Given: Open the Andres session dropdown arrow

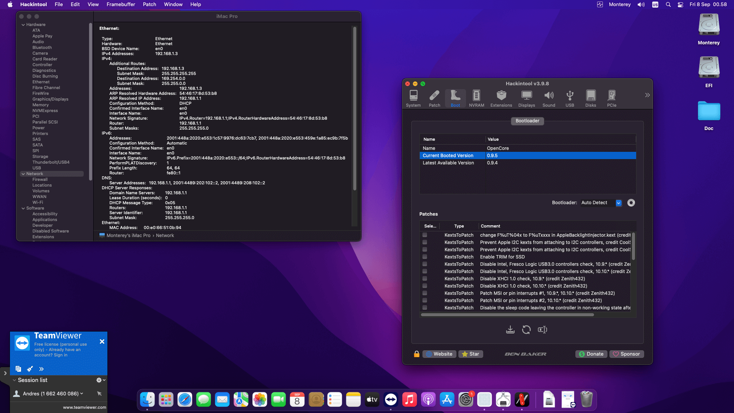Looking at the screenshot, I should click(x=81, y=393).
